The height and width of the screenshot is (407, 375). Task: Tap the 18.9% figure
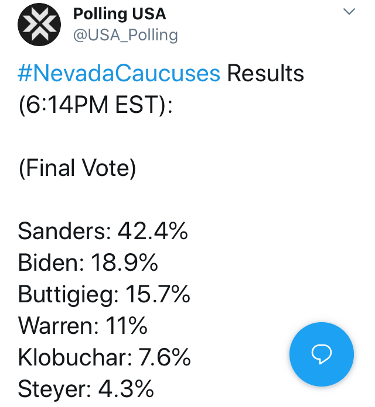click(124, 263)
